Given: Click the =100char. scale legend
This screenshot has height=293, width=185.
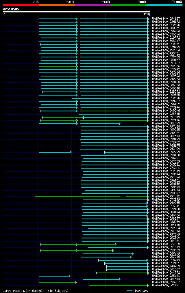Looking at the screenshot, I should pyautogui.click(x=138, y=291).
